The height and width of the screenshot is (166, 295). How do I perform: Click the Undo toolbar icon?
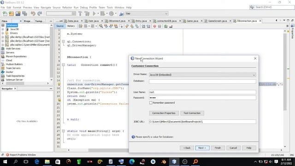[x=33, y=13]
